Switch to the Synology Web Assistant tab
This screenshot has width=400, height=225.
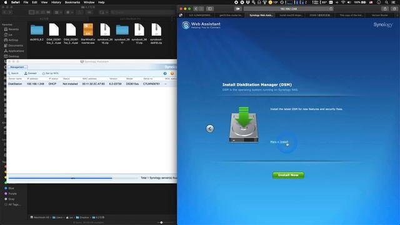261,15
